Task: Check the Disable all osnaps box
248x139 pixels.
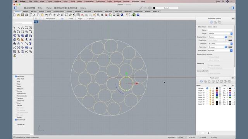Action: coord(16,124)
